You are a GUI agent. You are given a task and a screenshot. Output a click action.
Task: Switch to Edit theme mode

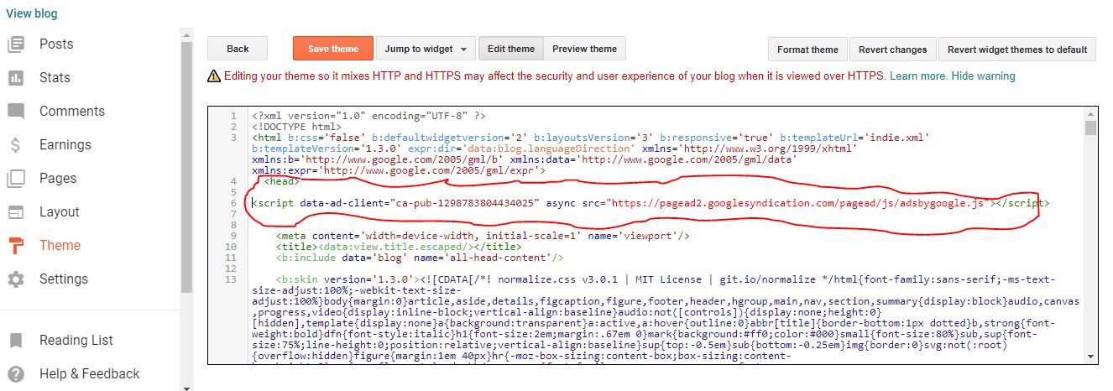[x=511, y=49]
